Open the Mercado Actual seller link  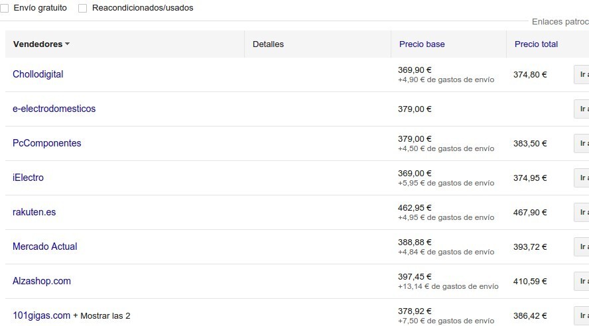(x=44, y=247)
